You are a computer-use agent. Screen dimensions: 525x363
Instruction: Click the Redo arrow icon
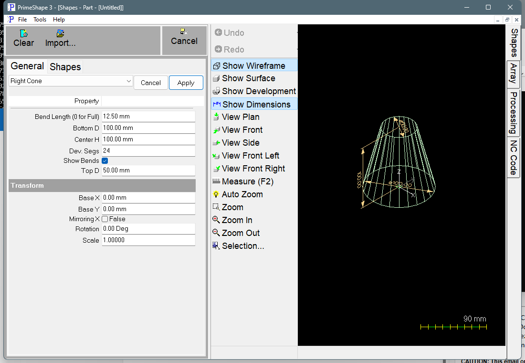click(x=218, y=49)
